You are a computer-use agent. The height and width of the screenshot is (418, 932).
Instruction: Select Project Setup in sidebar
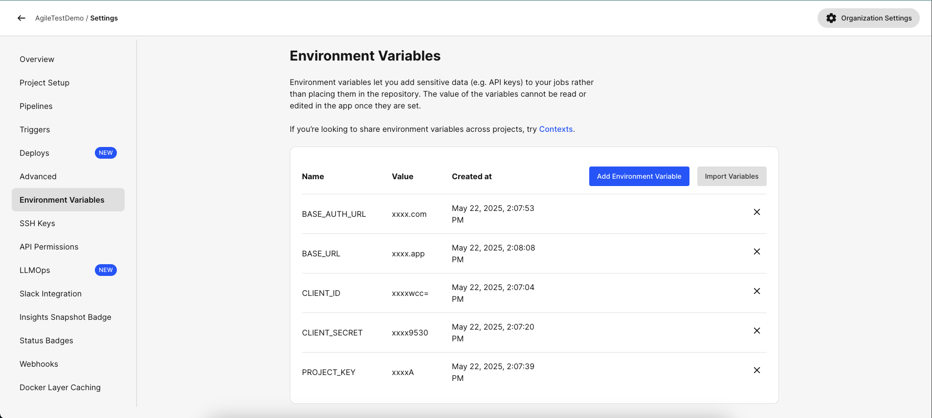(x=44, y=83)
